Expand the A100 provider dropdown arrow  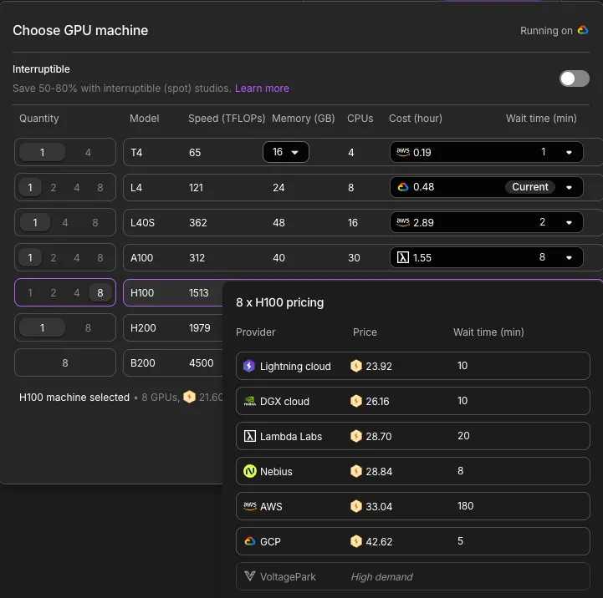(x=569, y=258)
